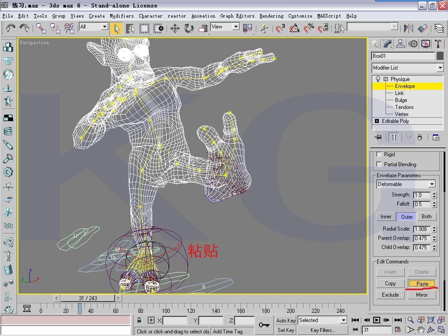The height and width of the screenshot is (336, 448).
Task: Open the Selection Filter All dropdown
Action: 94,27
